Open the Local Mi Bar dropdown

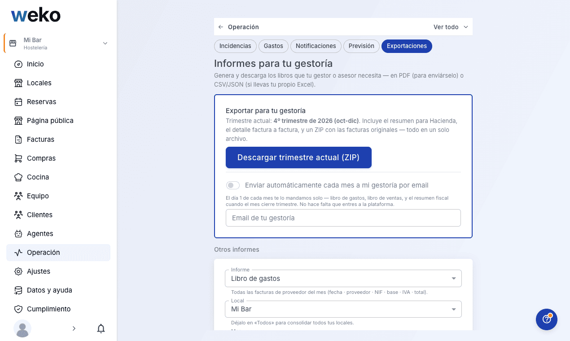point(343,309)
